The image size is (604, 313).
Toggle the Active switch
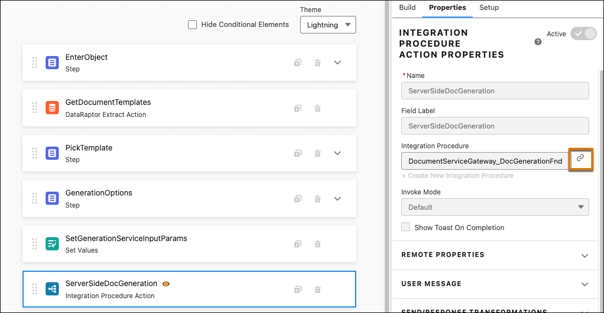[x=583, y=33]
